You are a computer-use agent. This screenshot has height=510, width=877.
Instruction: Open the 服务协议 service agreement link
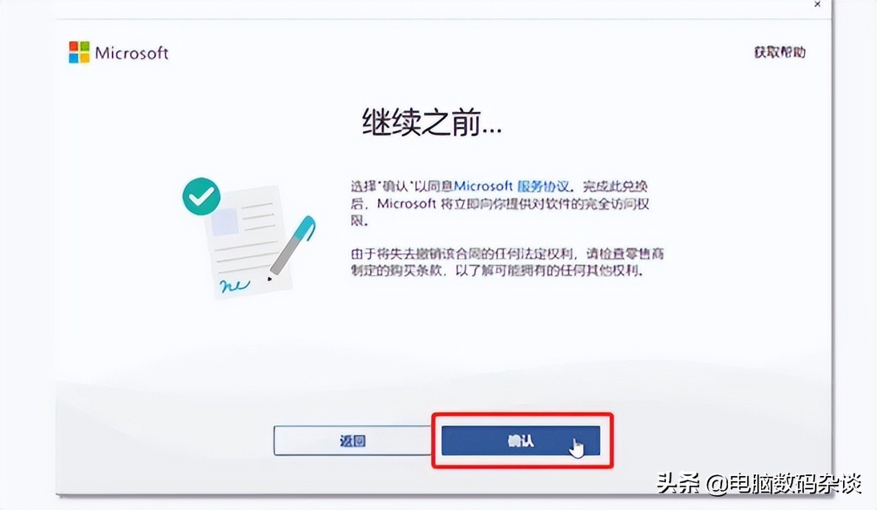tap(540, 186)
